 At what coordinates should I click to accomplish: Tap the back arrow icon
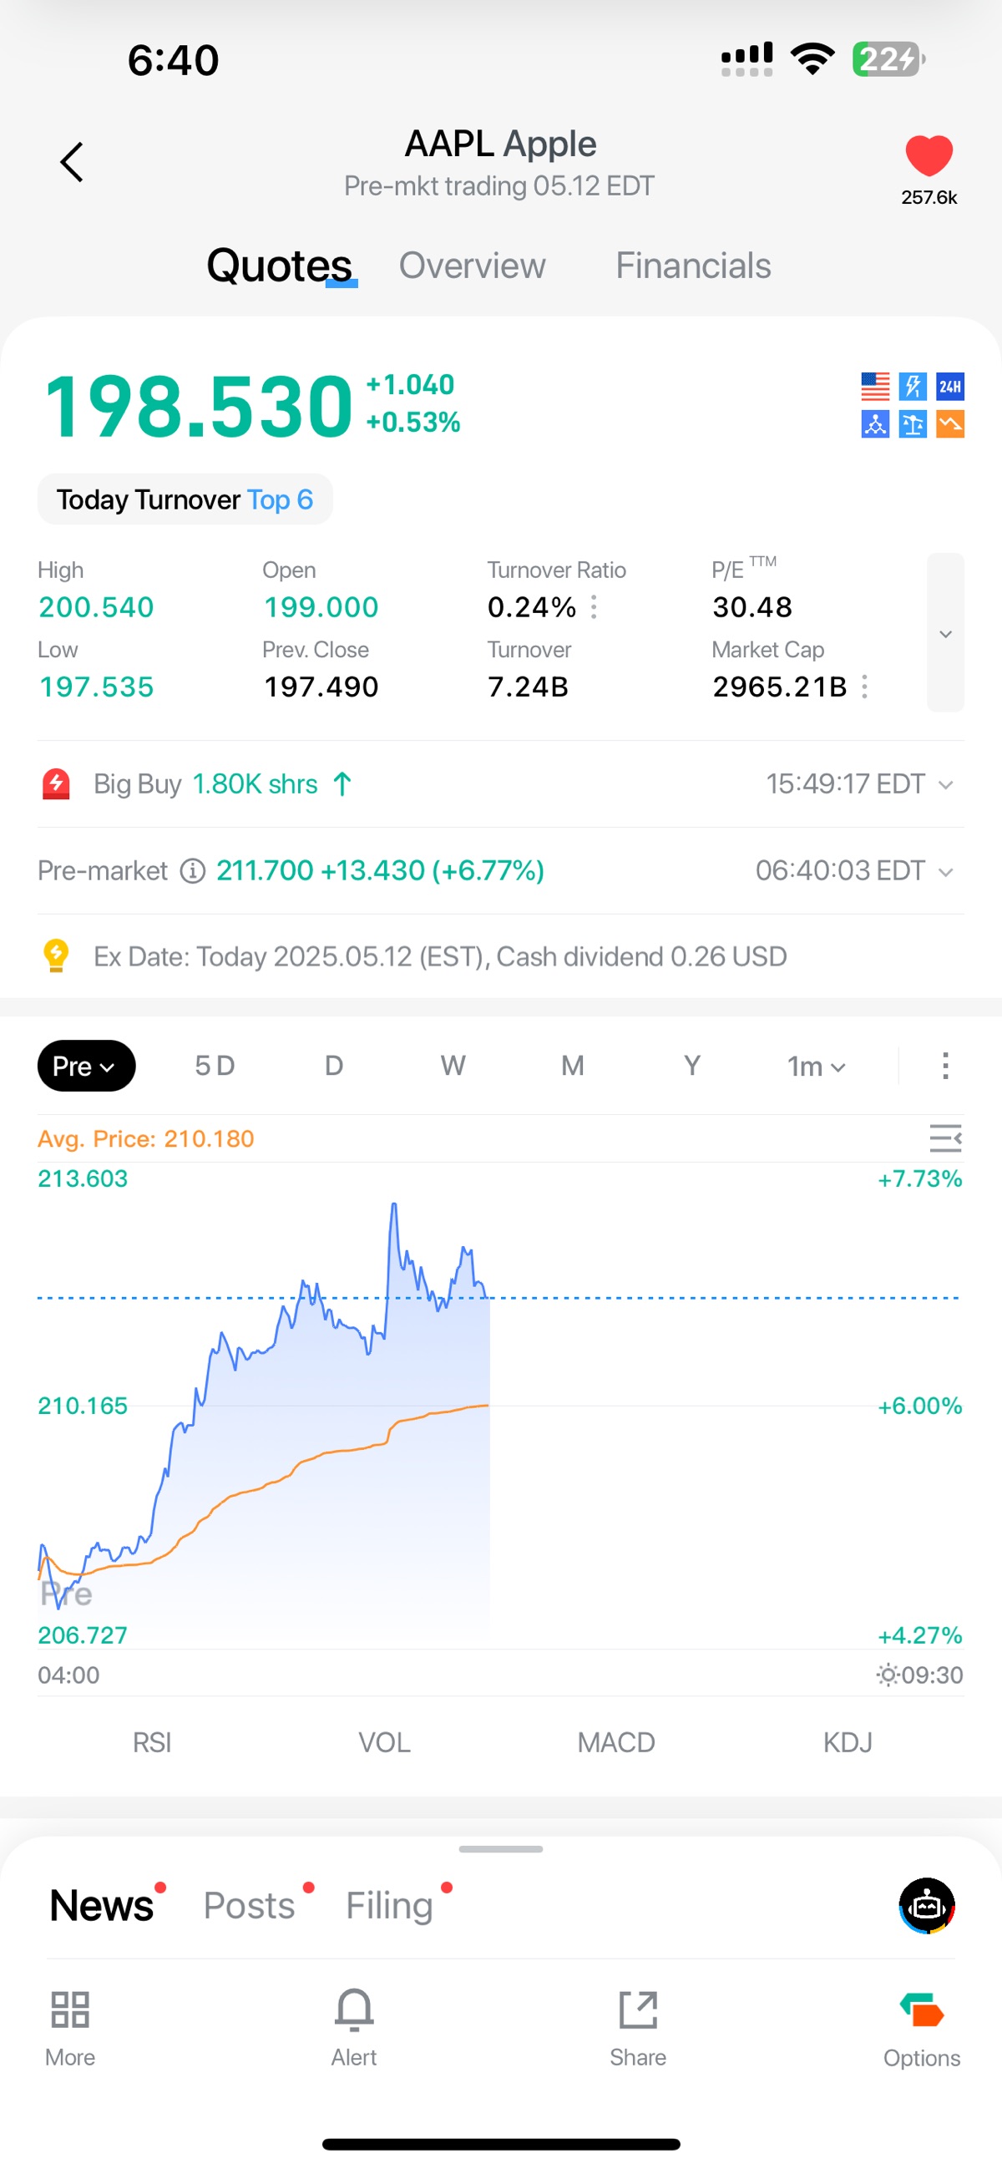click(x=73, y=162)
